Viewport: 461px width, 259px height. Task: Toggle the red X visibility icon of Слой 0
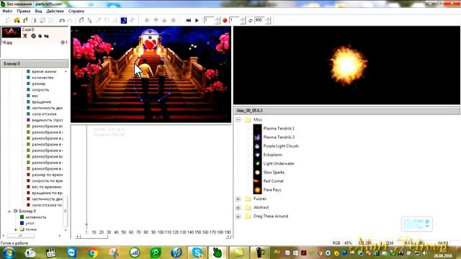click(25, 36)
